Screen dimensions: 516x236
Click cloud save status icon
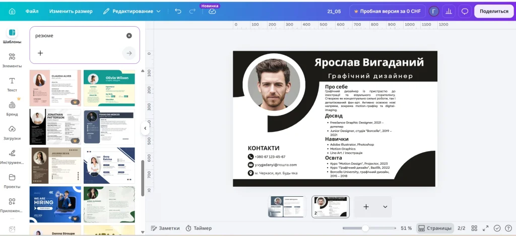[x=212, y=11]
